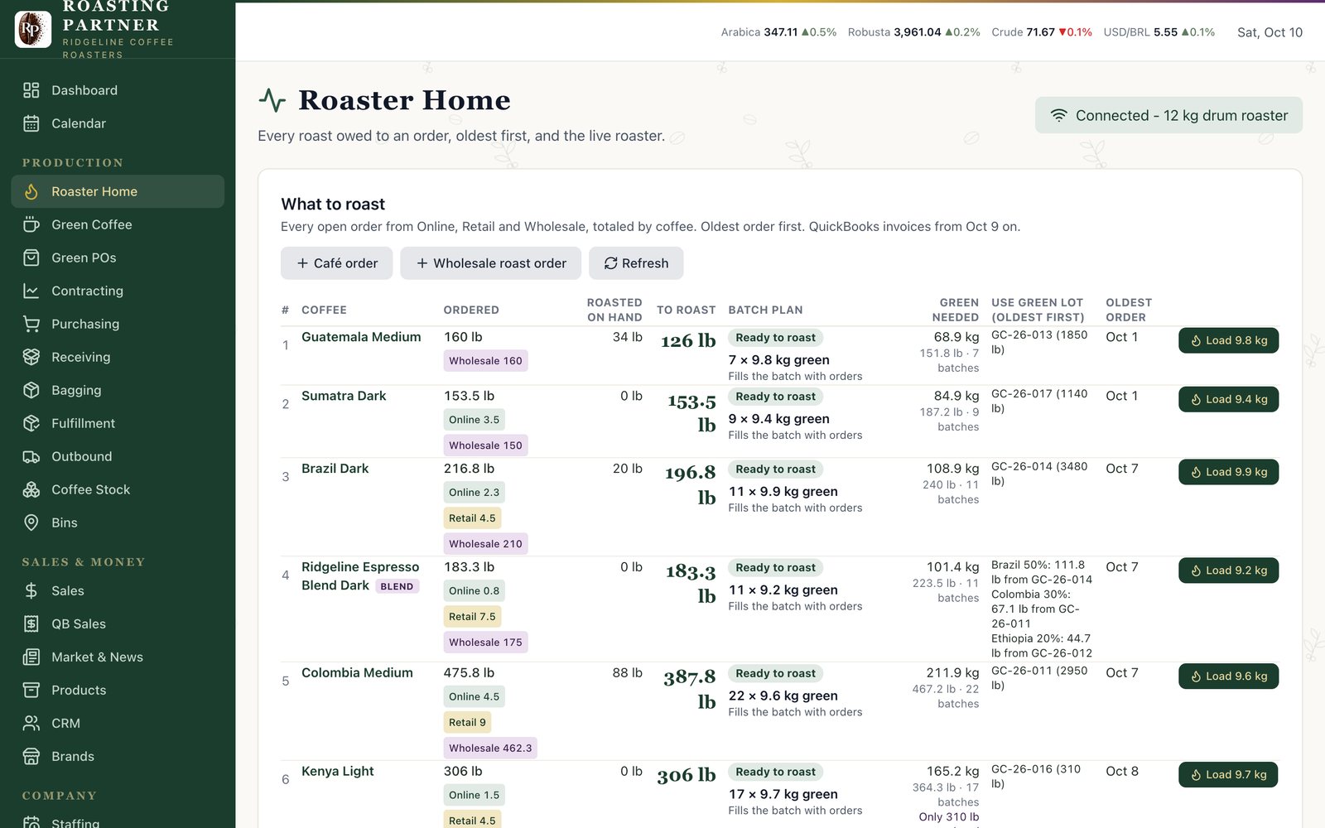Add a new Café order
Screen dimensions: 1325x828
[336, 263]
